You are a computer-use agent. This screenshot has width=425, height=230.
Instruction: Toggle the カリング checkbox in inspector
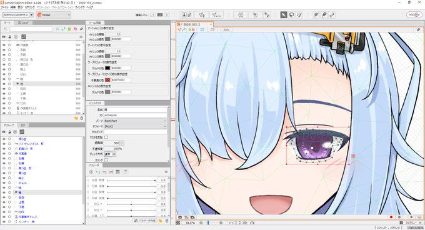pos(106,160)
